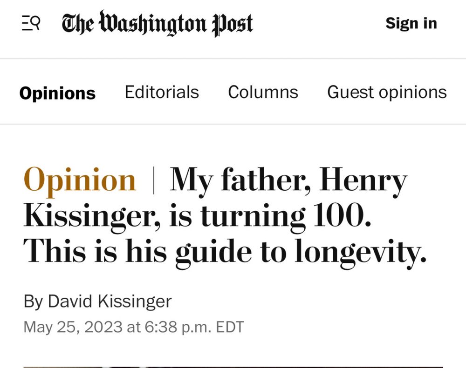The width and height of the screenshot is (466, 368).
Task: Open the article lead image below byline
Action: pyautogui.click(x=233, y=367)
